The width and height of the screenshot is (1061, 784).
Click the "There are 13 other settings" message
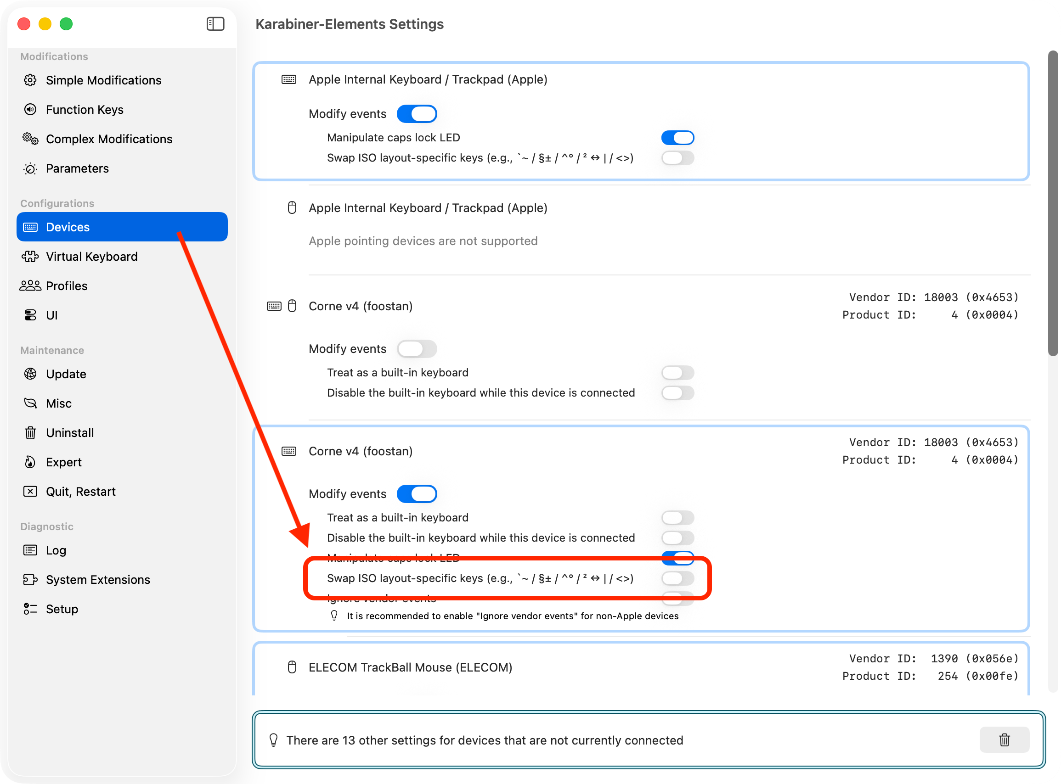485,740
